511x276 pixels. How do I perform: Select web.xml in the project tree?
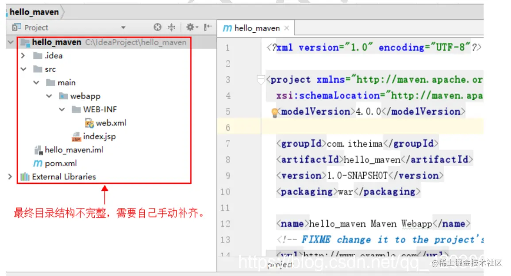pyautogui.click(x=111, y=123)
